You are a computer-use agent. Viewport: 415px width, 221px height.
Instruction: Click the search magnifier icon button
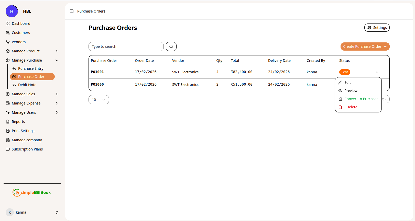tap(171, 46)
